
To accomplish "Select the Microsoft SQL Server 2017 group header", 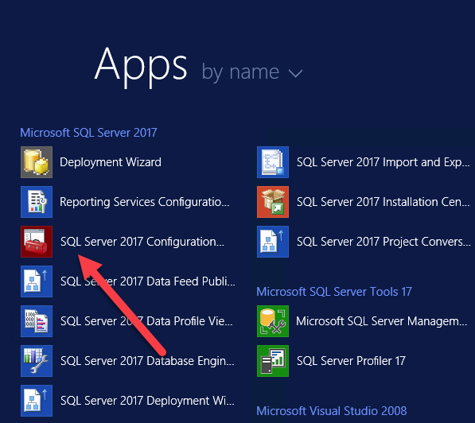I will tap(88, 133).
